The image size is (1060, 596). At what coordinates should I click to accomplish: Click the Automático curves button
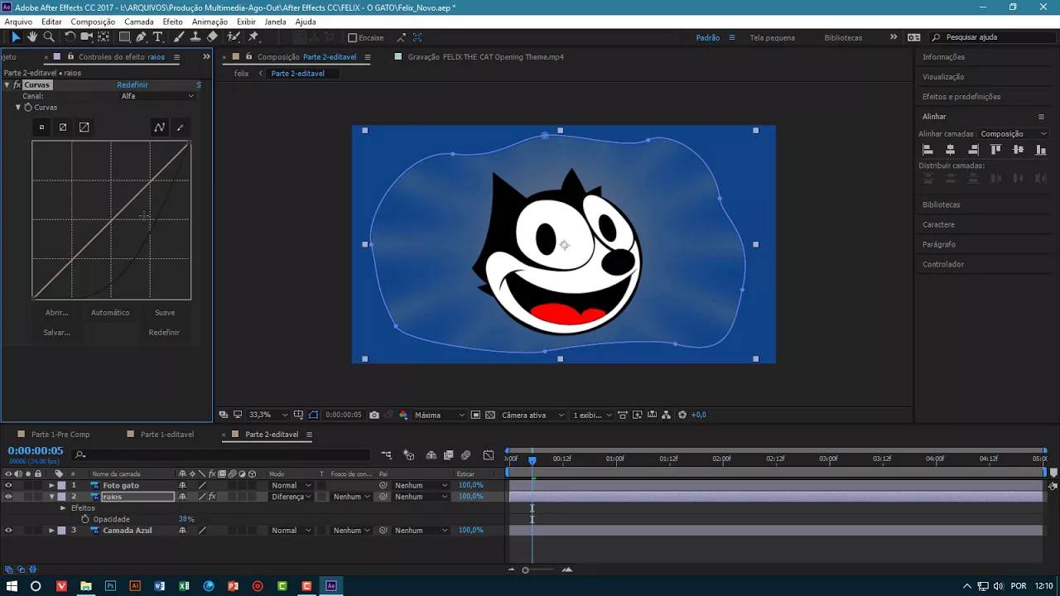(110, 313)
